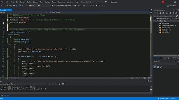Click the TABS indicator in the status strip

[144, 78]
